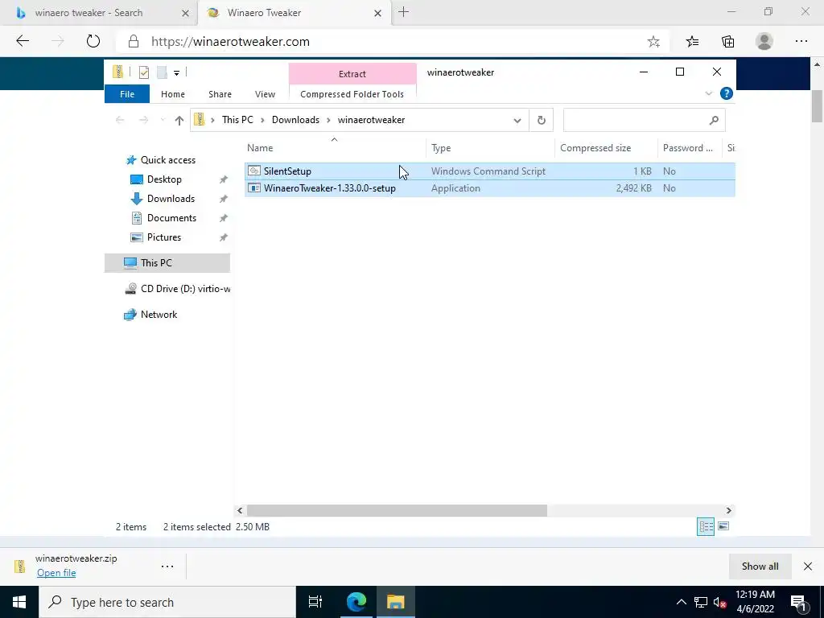Expand the Explorer ribbon chevron
The image size is (824, 618).
pos(708,93)
